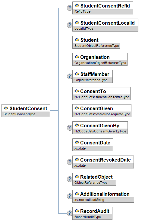The image size is (145, 221).
Task: Click the question mark icon beside RecordAudit
Action: click(70, 213)
